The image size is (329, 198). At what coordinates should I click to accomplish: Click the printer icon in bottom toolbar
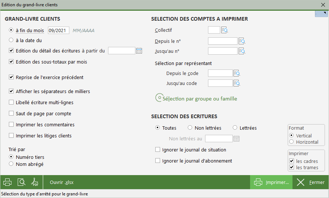click(x=7, y=182)
